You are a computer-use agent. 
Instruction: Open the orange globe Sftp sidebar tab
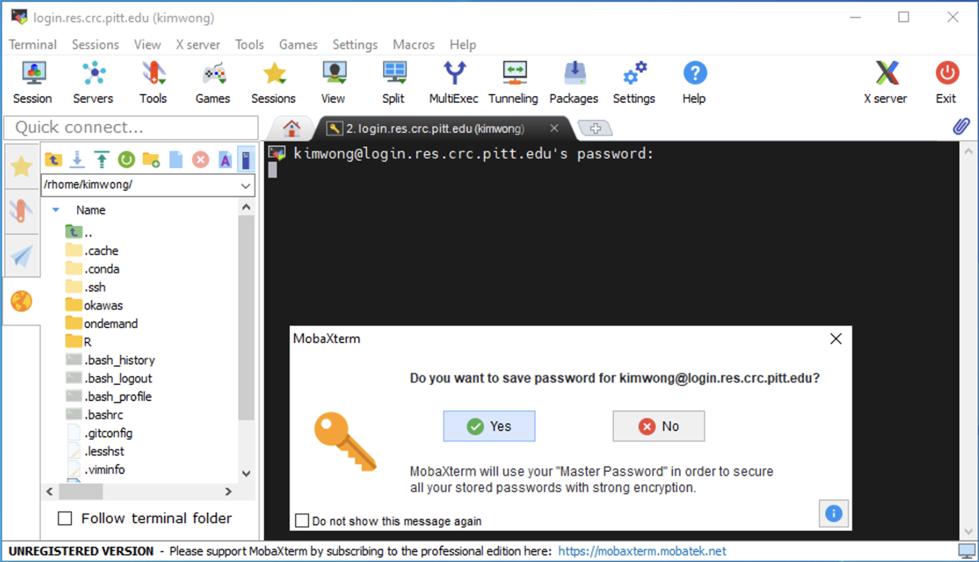(x=21, y=301)
